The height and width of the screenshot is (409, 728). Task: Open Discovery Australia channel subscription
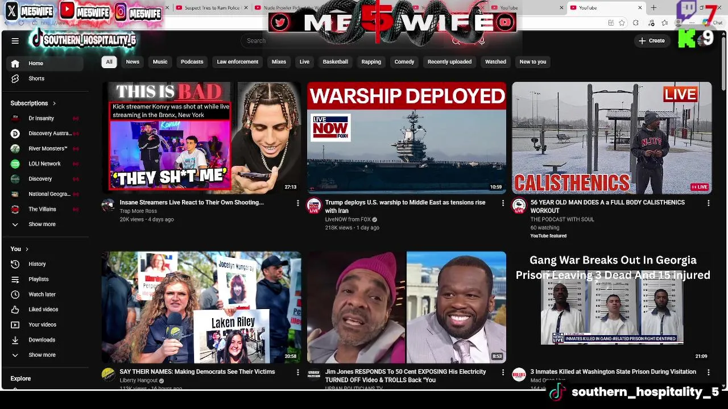(x=44, y=133)
